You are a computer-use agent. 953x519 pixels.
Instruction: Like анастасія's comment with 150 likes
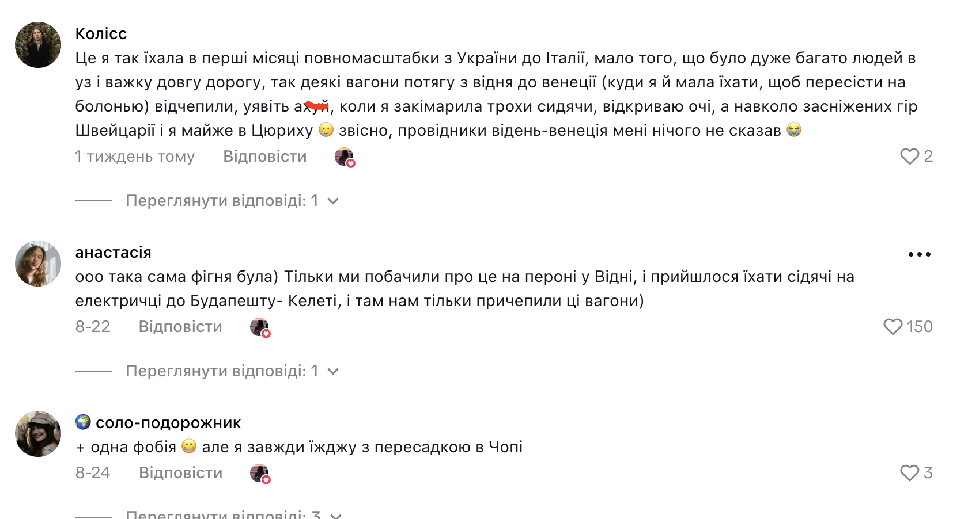[x=893, y=327]
